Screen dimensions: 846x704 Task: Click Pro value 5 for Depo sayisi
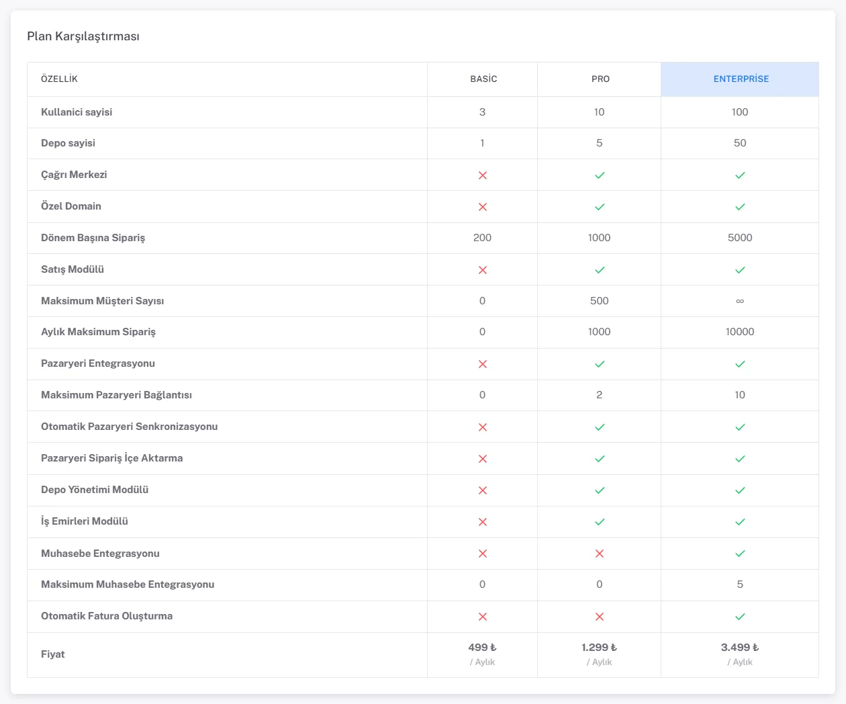point(599,143)
